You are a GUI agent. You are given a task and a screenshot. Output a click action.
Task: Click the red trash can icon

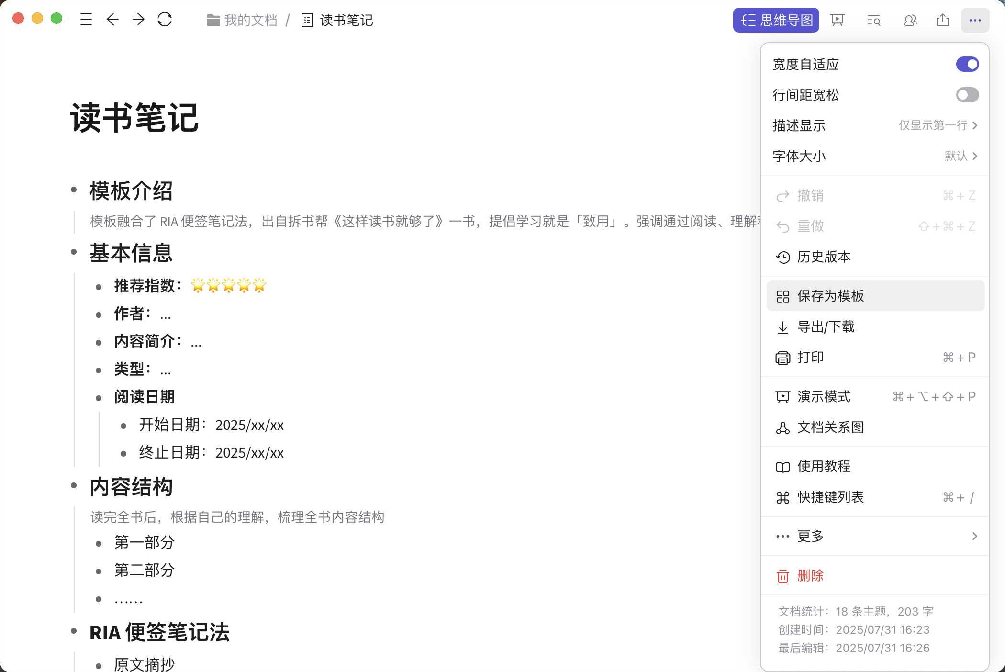pyautogui.click(x=783, y=576)
